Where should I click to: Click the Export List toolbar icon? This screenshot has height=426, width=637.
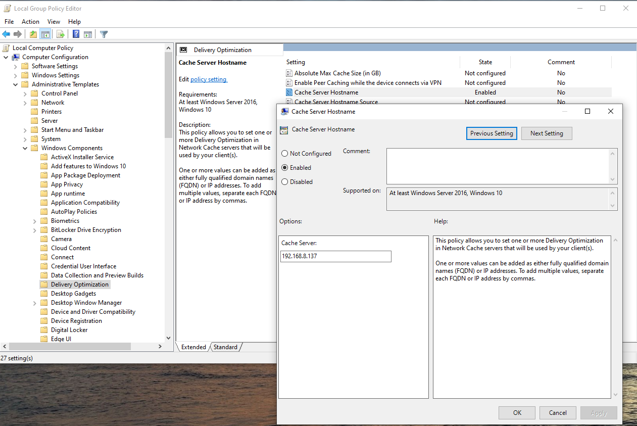(61, 34)
